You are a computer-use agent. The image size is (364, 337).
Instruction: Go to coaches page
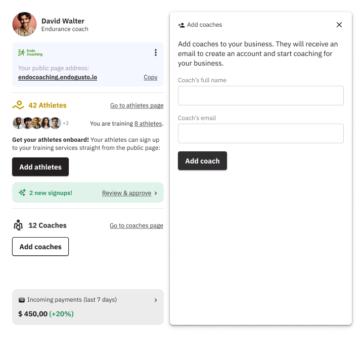[x=136, y=226]
